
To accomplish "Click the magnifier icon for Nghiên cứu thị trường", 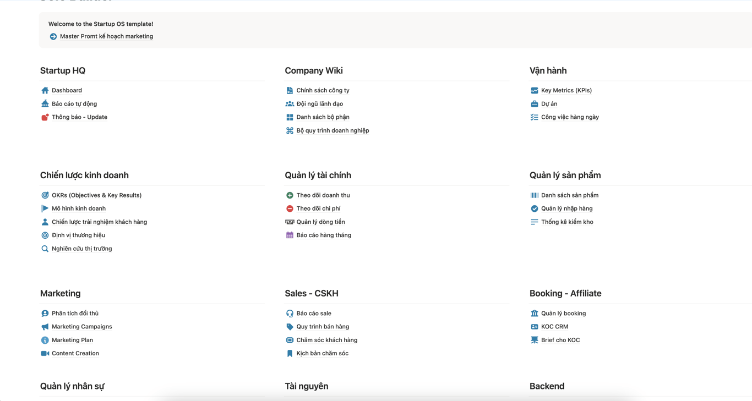I will (45, 249).
